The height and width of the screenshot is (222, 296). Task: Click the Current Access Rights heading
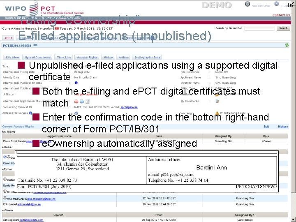pyautogui.click(x=18, y=127)
